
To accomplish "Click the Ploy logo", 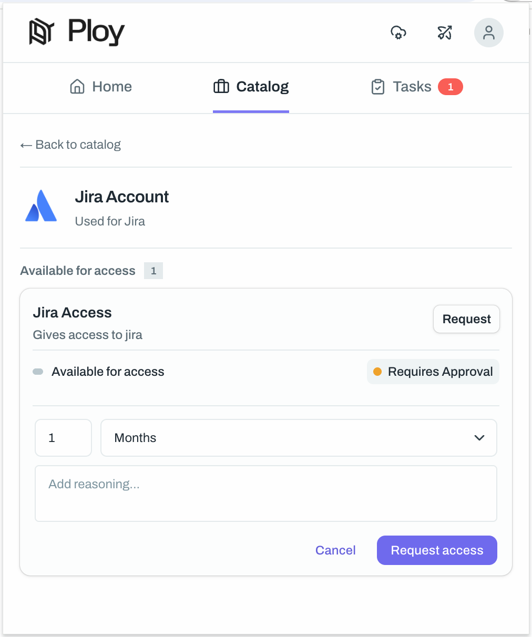I will 76,32.
